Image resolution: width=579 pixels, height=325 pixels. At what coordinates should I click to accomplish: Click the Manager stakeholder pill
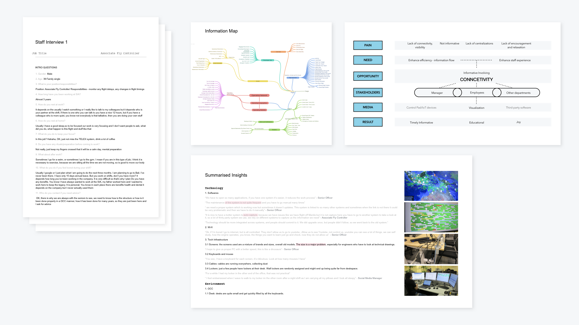click(437, 93)
